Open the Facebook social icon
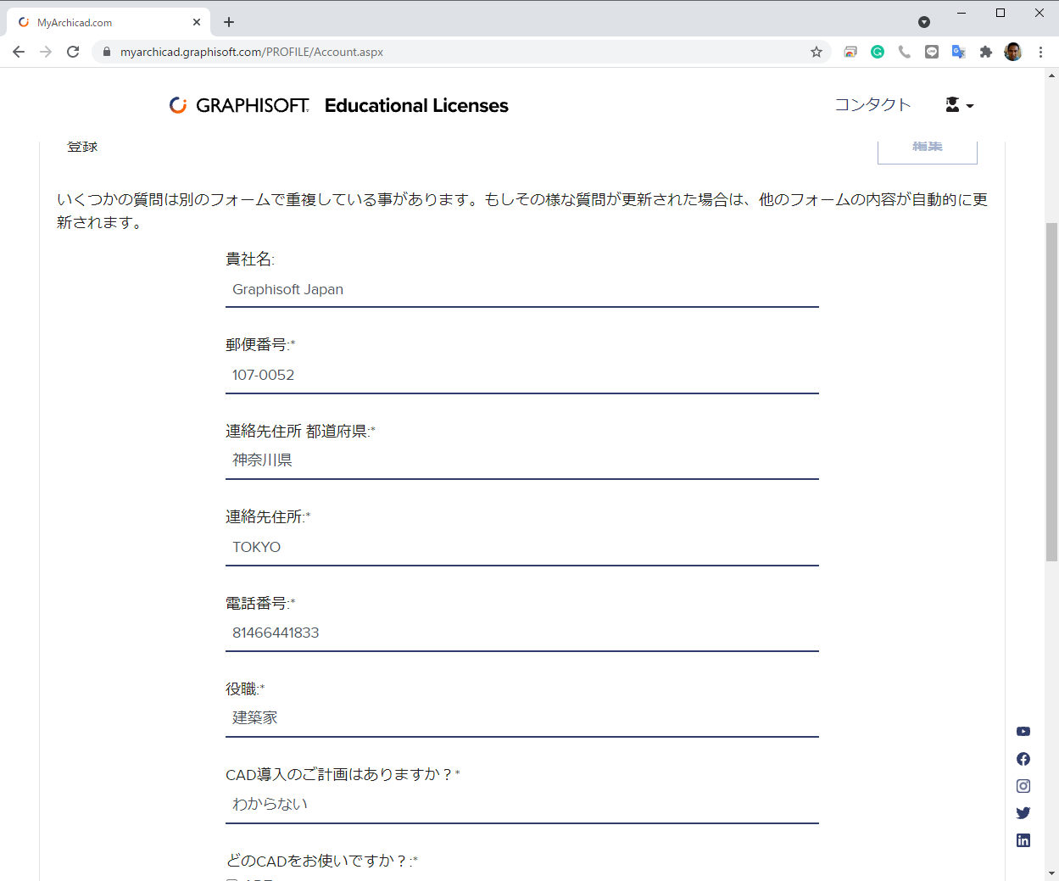This screenshot has height=881, width=1059. (x=1023, y=759)
